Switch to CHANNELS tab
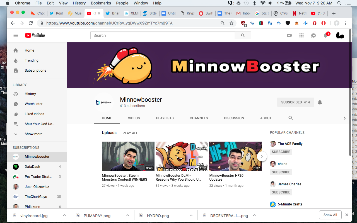 pos(199,118)
